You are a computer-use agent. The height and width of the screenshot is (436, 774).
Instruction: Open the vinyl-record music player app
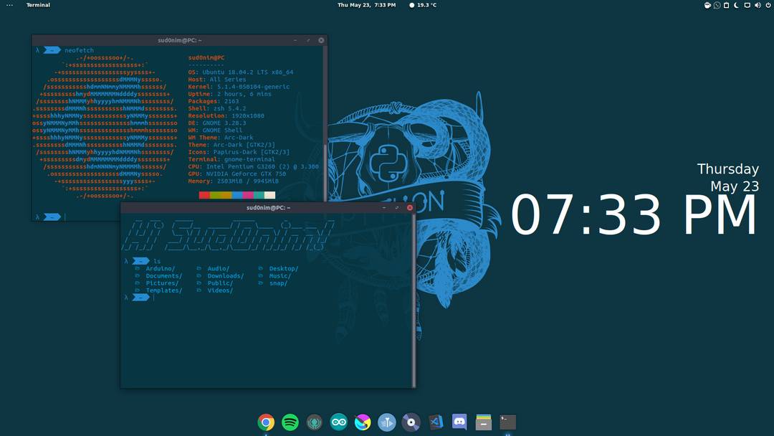click(x=411, y=422)
